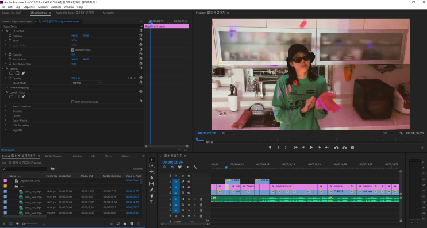This screenshot has width=427, height=228.
Task: Select the Selection tool arrow
Action: 152,160
